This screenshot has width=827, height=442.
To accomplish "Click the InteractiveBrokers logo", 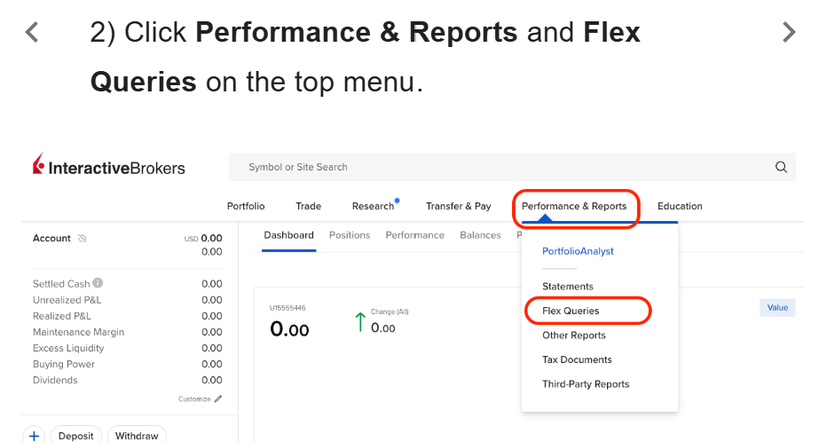I will (108, 165).
